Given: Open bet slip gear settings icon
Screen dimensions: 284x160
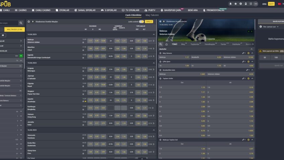Looking at the screenshot, I should tap(261, 26).
